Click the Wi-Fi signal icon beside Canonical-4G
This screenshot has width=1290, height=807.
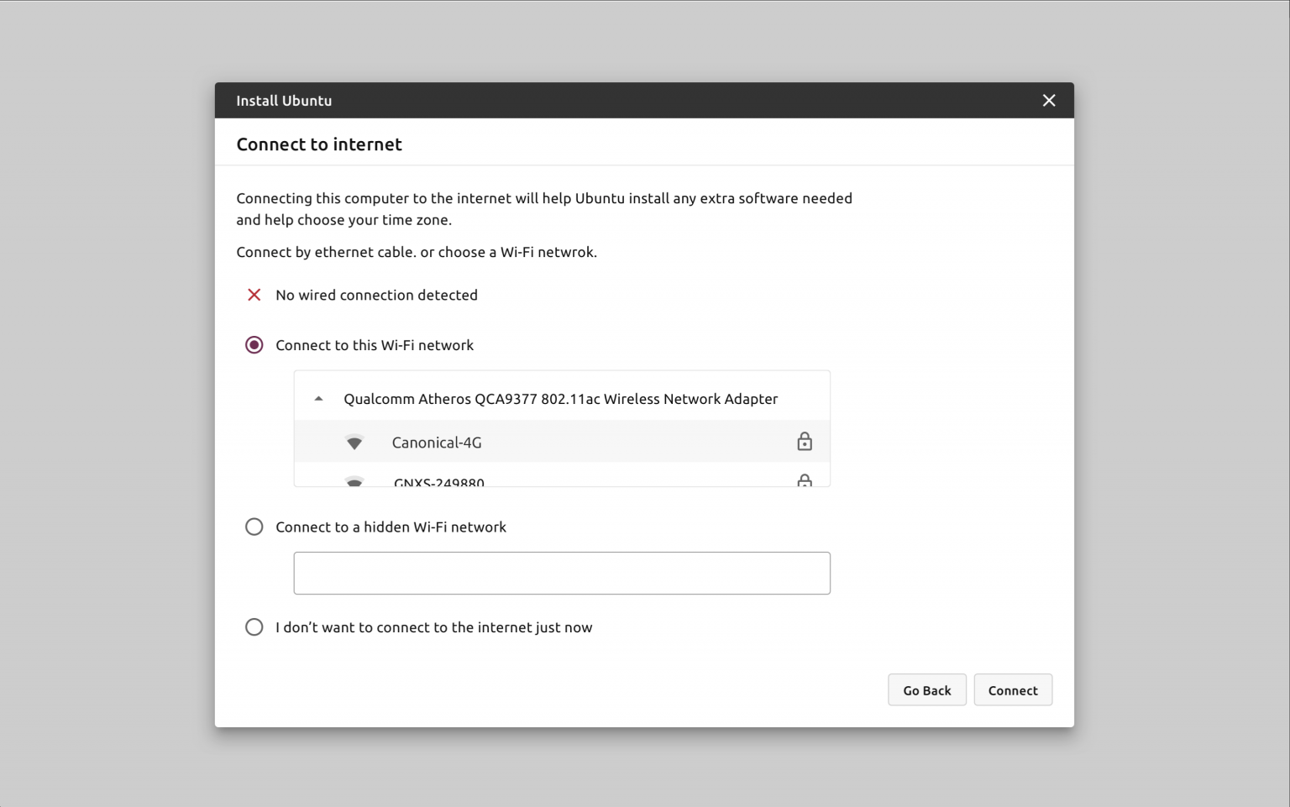pos(354,443)
